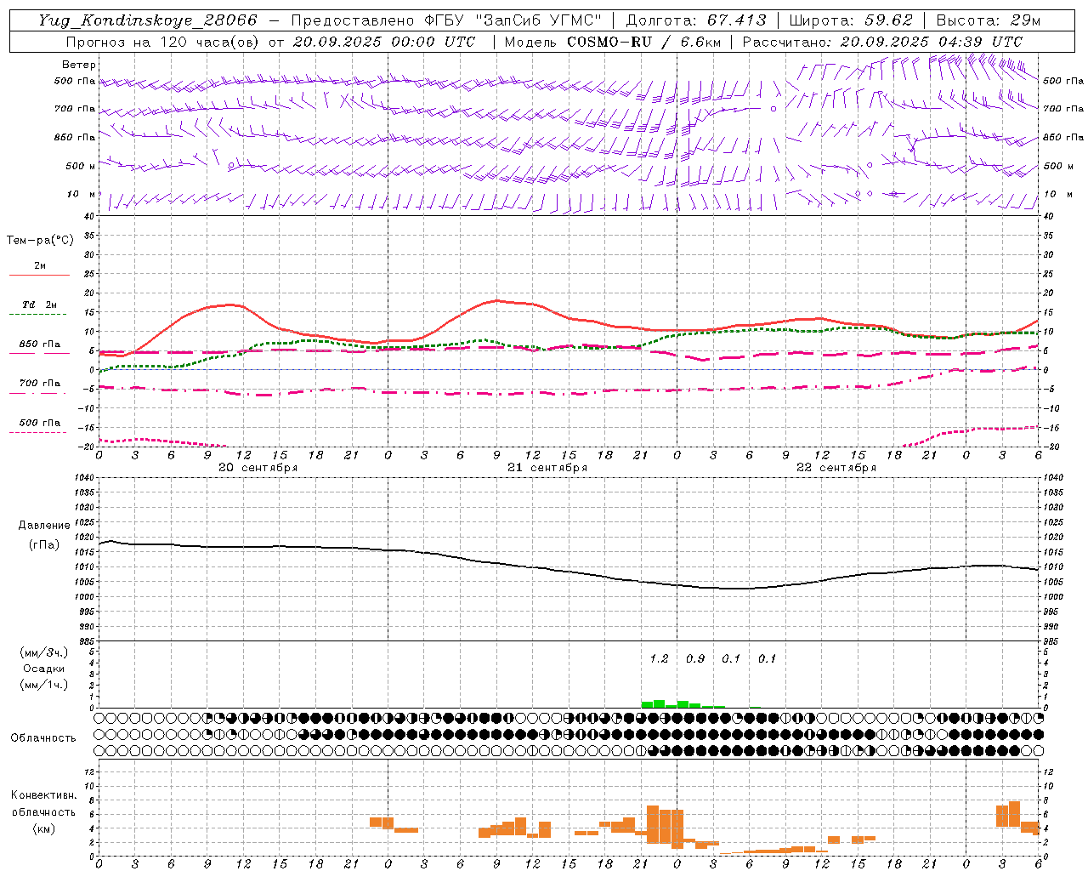Click the 21 сентября date label
Screen dimensions: 1088x871
click(547, 468)
